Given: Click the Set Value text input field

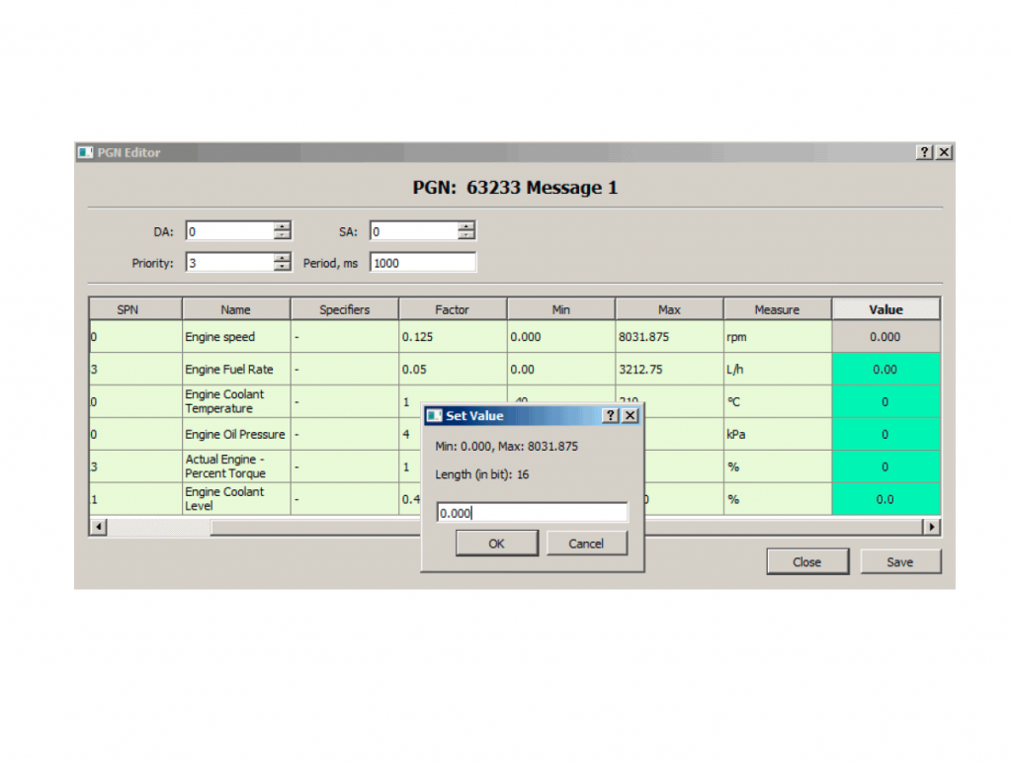Looking at the screenshot, I should click(532, 513).
